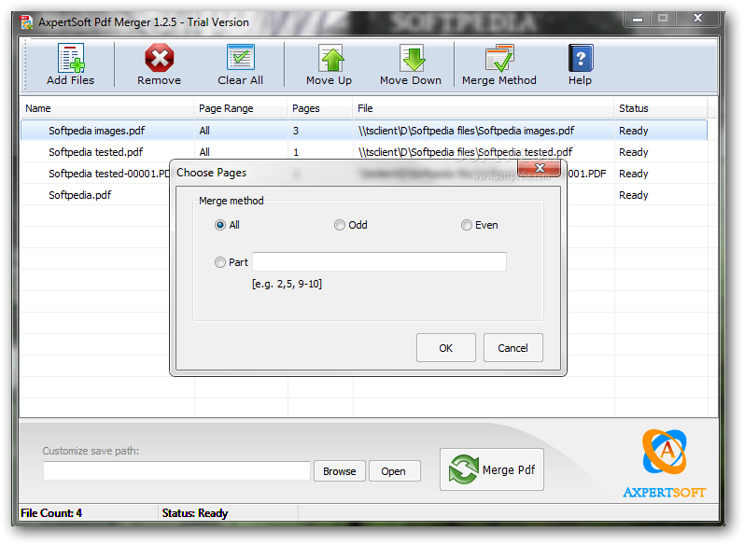Confirm with the OK button
The height and width of the screenshot is (545, 744).
[x=446, y=348]
